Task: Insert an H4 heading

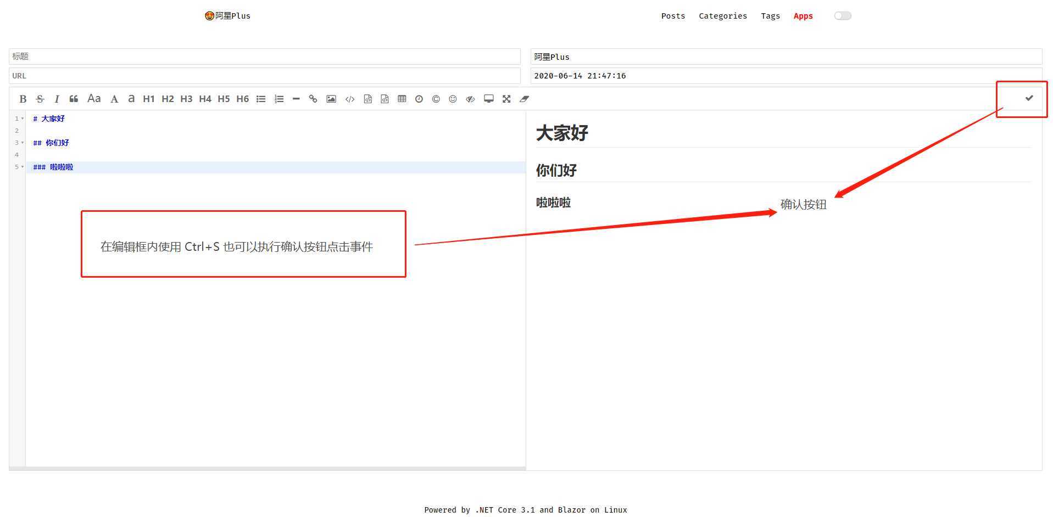Action: tap(205, 99)
